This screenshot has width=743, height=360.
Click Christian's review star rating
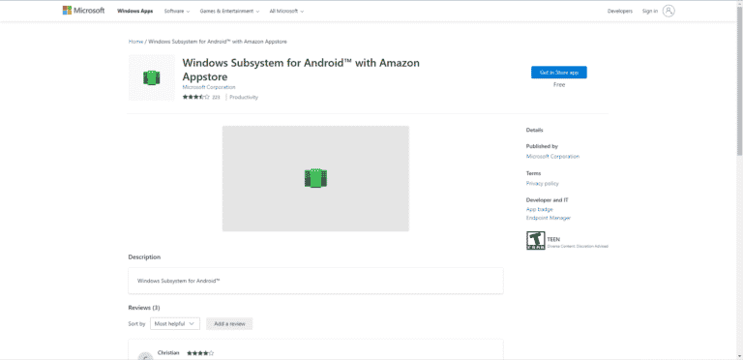click(x=200, y=353)
